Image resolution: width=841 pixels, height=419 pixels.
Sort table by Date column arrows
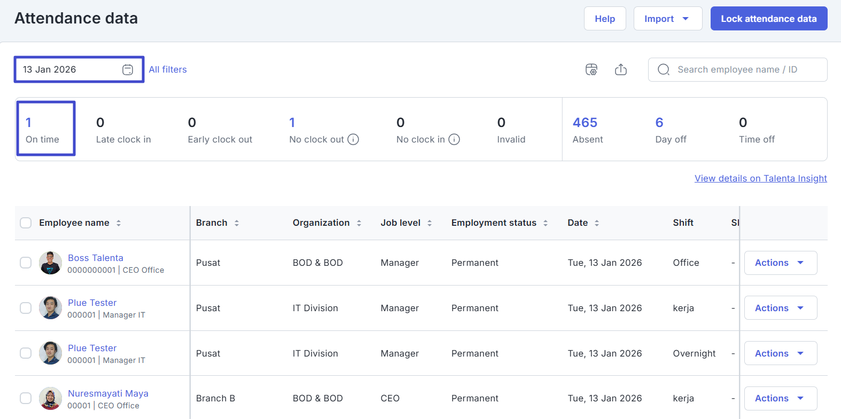point(597,223)
